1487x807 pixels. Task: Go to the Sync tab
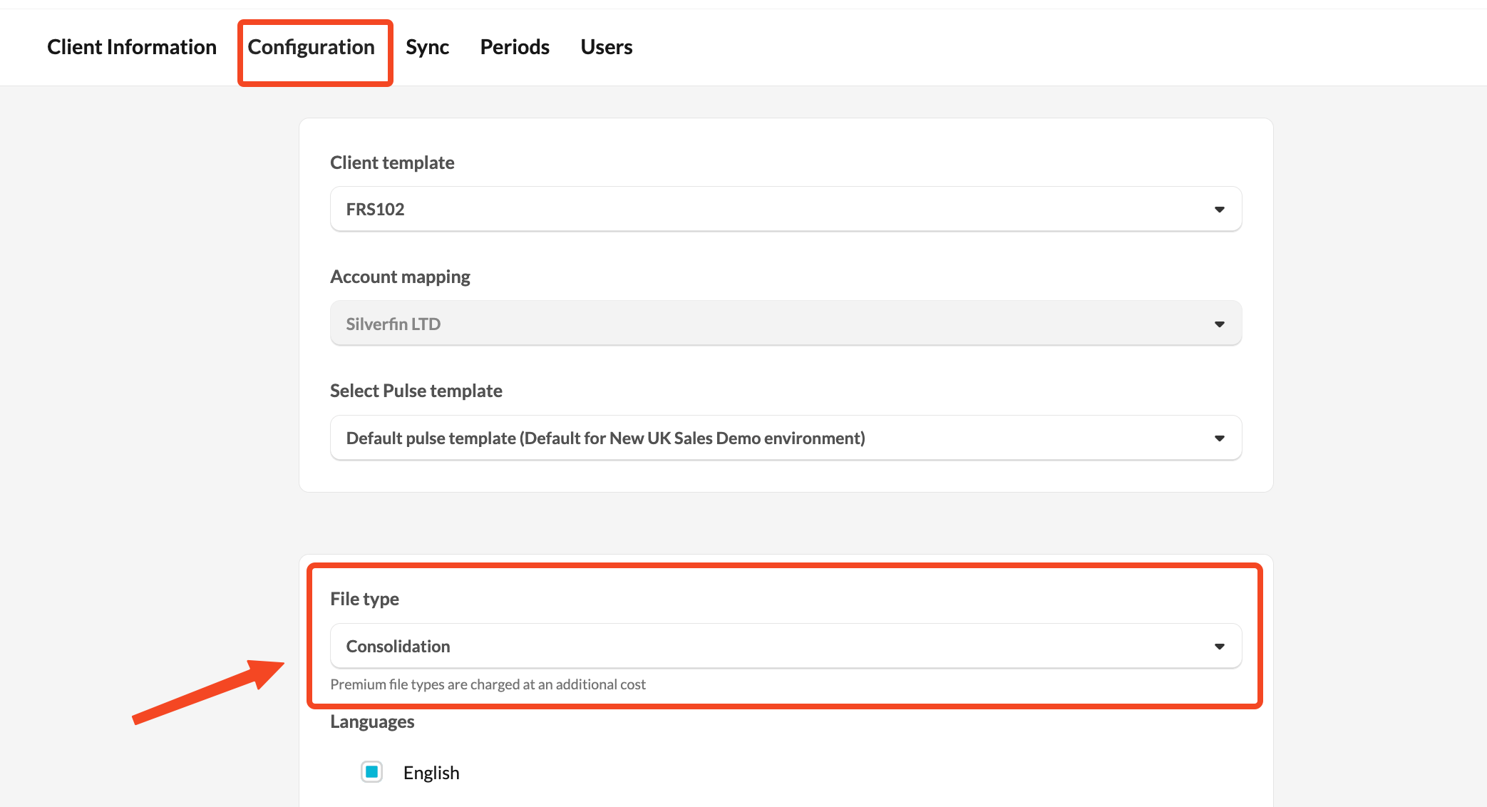click(427, 47)
